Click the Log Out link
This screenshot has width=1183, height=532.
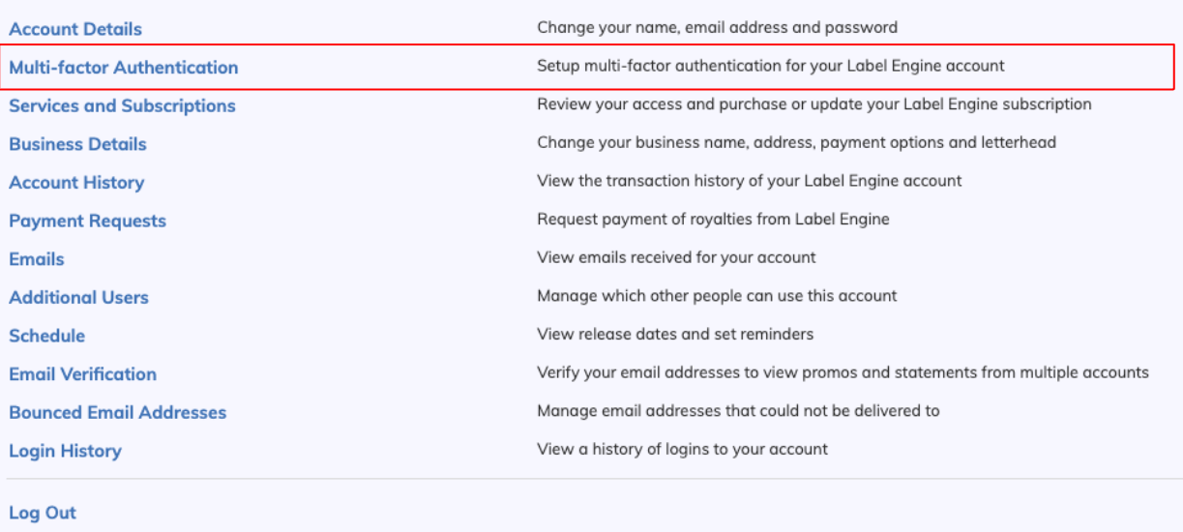(x=43, y=513)
